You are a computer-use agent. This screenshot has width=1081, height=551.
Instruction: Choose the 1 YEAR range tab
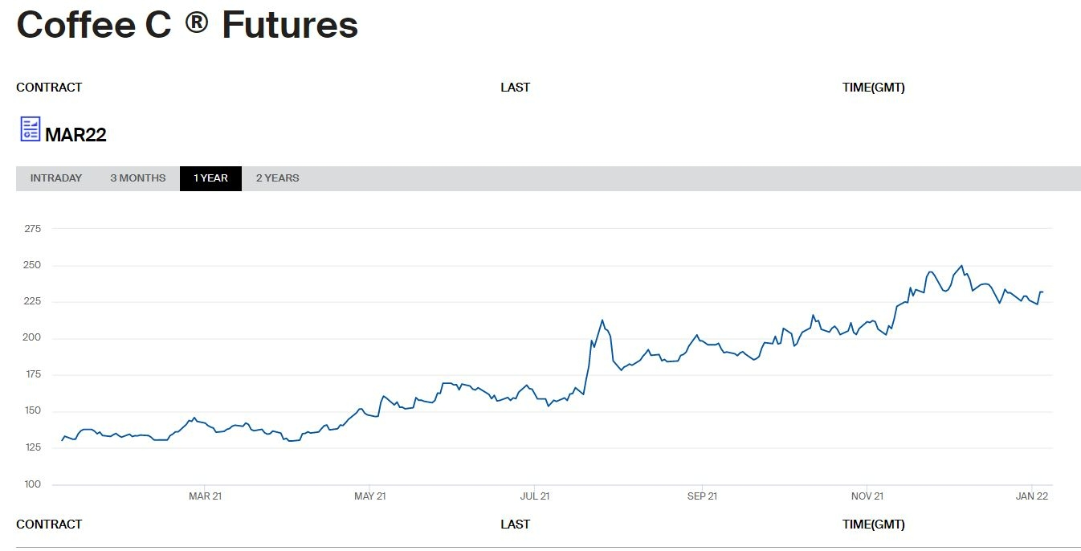point(210,178)
